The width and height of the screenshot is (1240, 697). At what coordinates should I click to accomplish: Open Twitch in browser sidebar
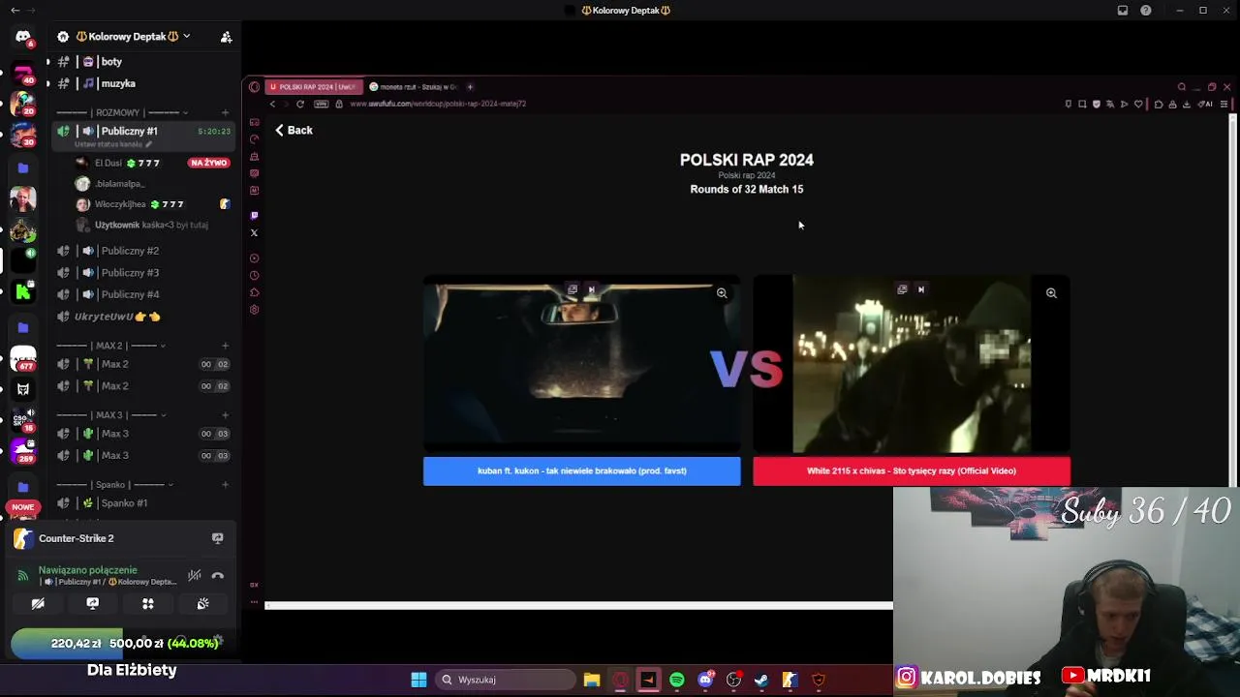254,215
